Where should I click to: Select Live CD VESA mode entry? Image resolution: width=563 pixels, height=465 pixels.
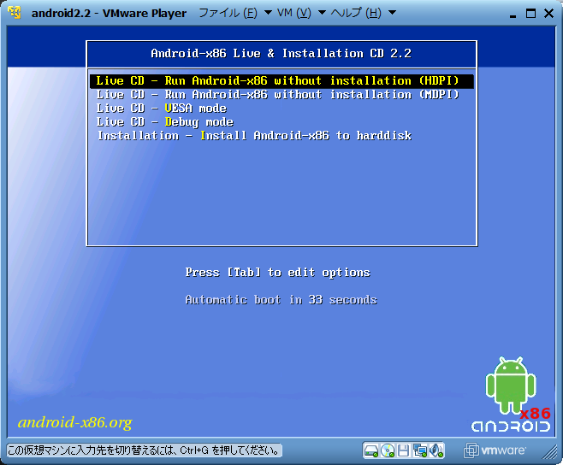click(x=281, y=109)
